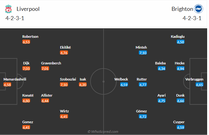The height and width of the screenshot is (135, 209).
Task: Click Gravenberch's 7,01 rating badge
Action: point(45,68)
